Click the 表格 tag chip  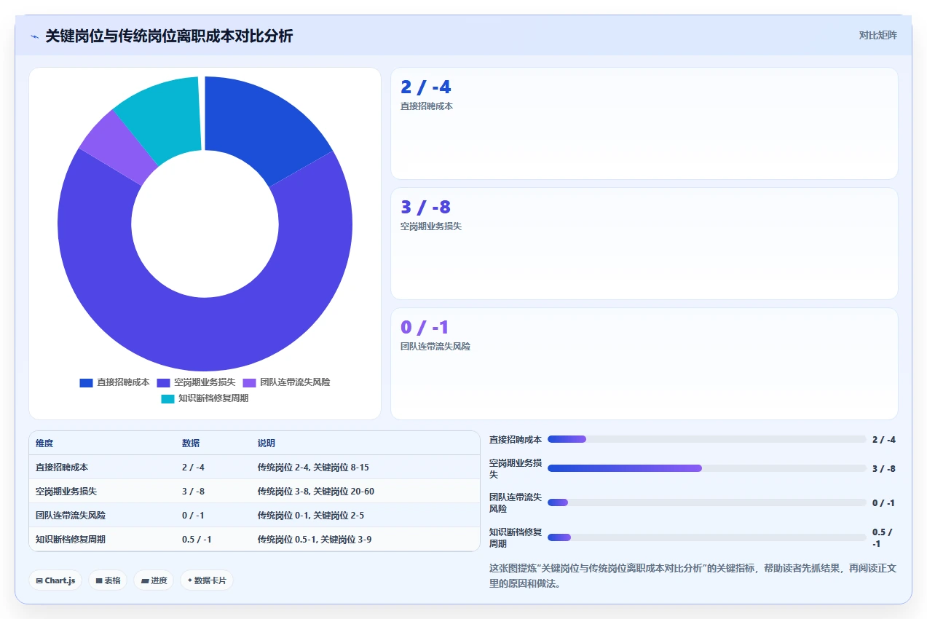(108, 580)
